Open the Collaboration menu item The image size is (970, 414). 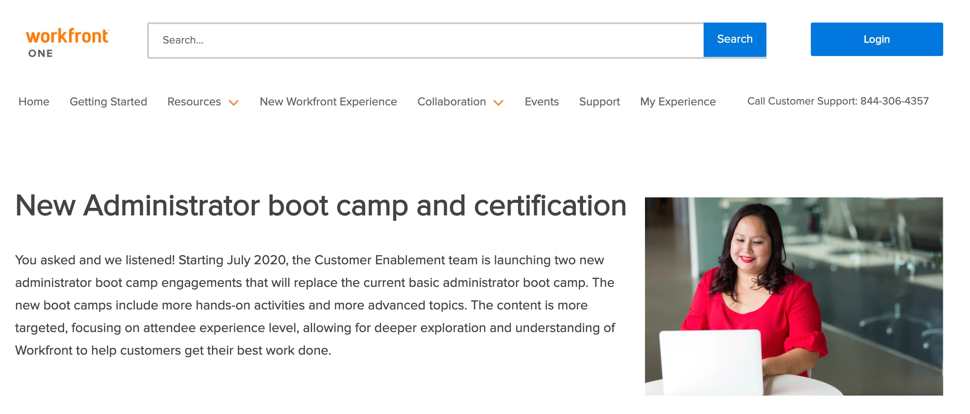[451, 102]
